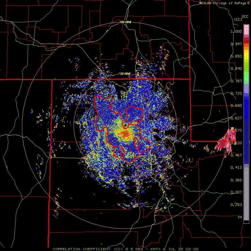Click the 0.893 scale value
The height and width of the screenshot is (251, 251).
click(236, 56)
